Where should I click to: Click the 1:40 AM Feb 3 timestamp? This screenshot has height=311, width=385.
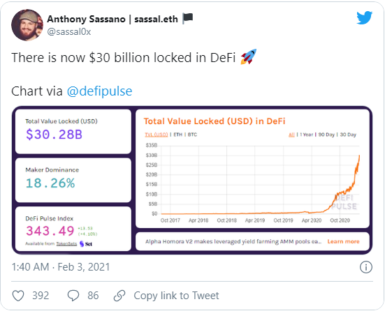tap(61, 267)
